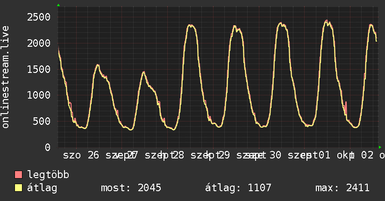Click the 0 y-axis label
The height and width of the screenshot is (201, 385).
pos(48,147)
